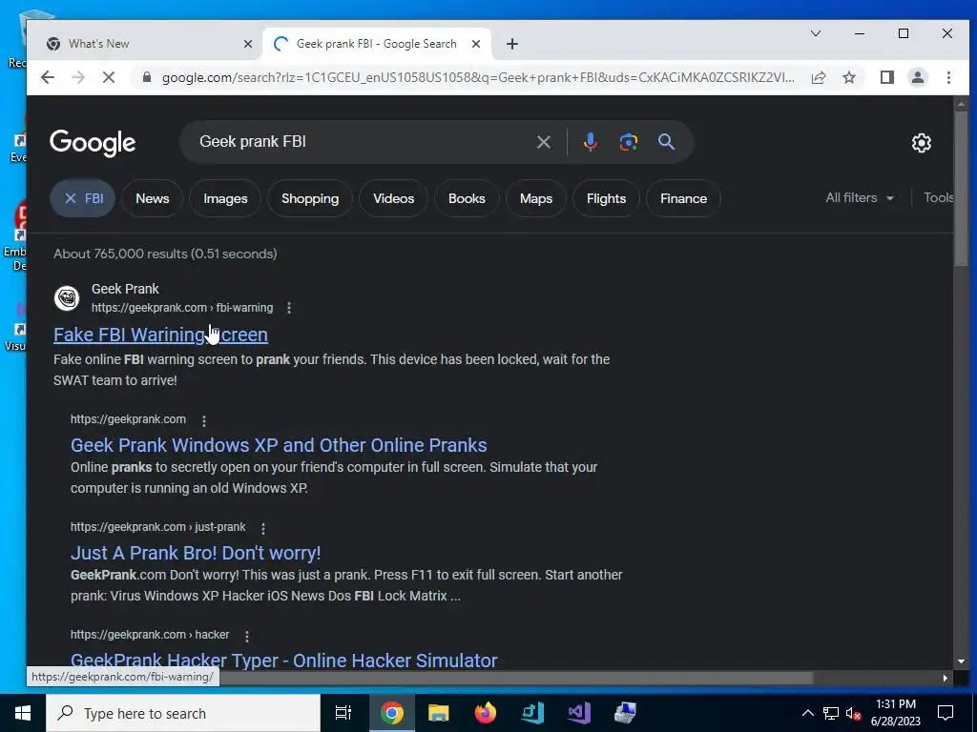Open GeekPrank Hacker Typer link
Viewport: 977px width, 732px height.
click(x=283, y=660)
